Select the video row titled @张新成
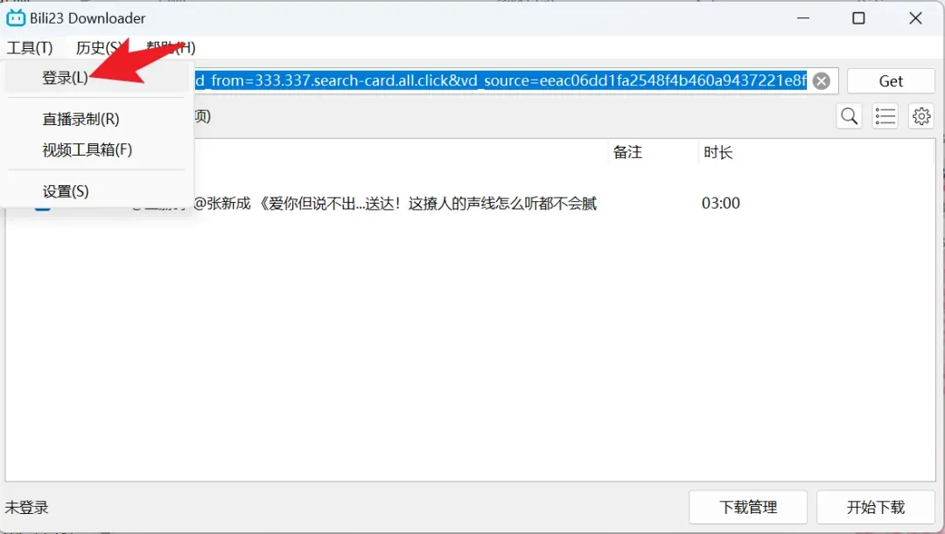 point(395,204)
